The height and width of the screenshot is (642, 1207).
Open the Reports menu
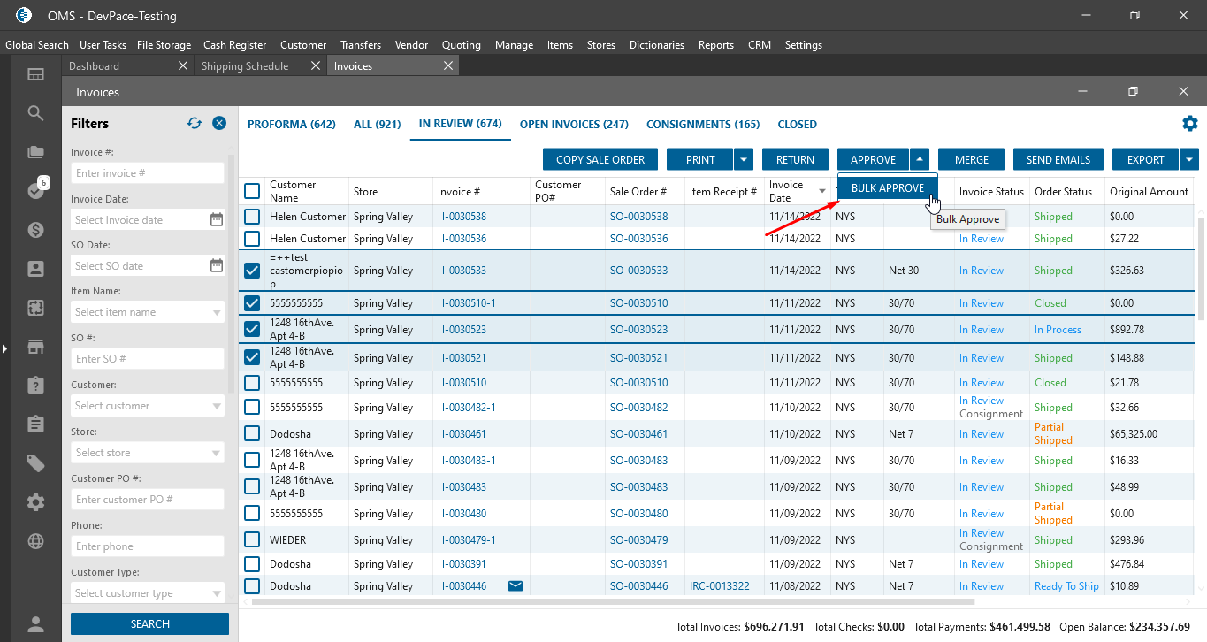[715, 45]
